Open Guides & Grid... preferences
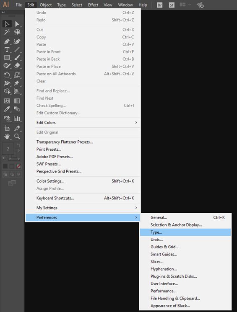This screenshot has height=312, width=237. pos(185,247)
